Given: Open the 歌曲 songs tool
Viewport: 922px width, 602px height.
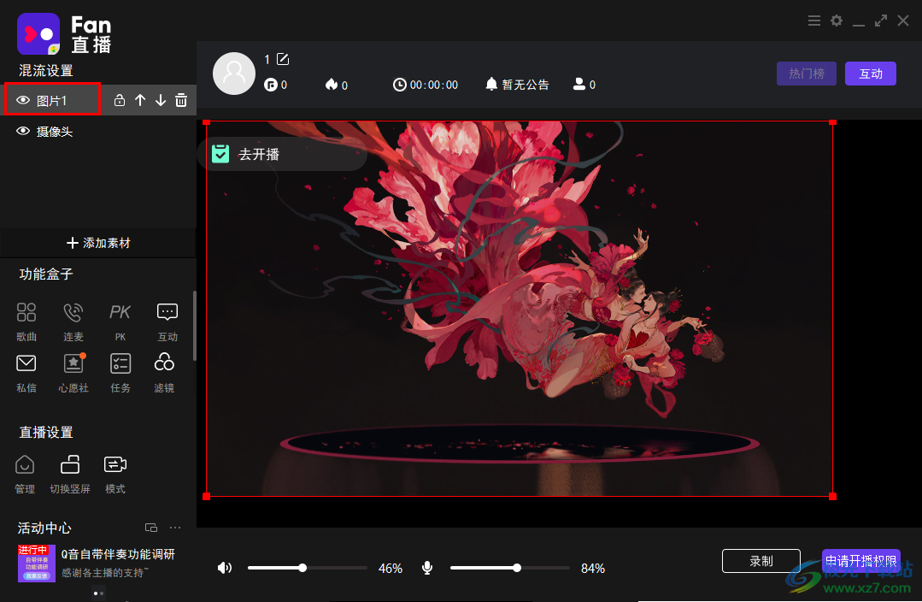Looking at the screenshot, I should click(x=26, y=322).
